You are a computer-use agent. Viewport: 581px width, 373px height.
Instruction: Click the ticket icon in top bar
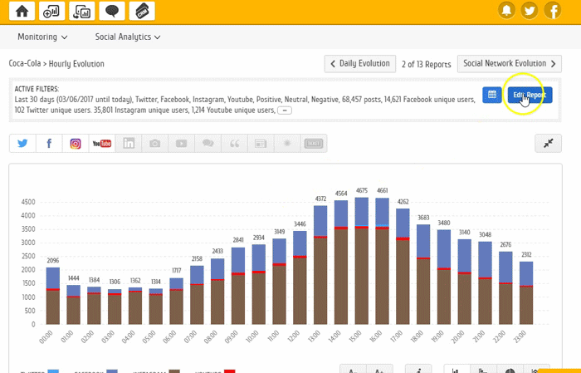click(144, 11)
